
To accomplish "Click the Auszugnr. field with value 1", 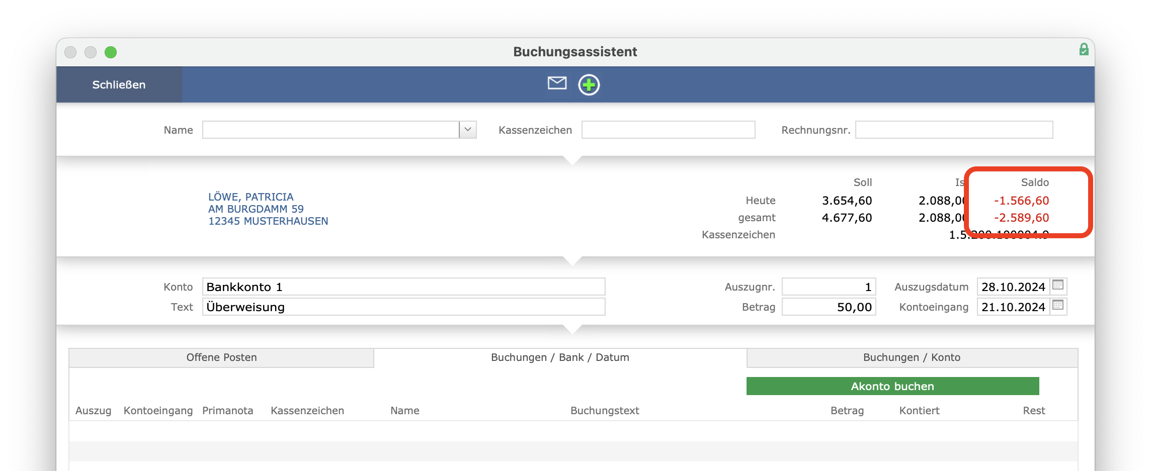I will pos(829,287).
